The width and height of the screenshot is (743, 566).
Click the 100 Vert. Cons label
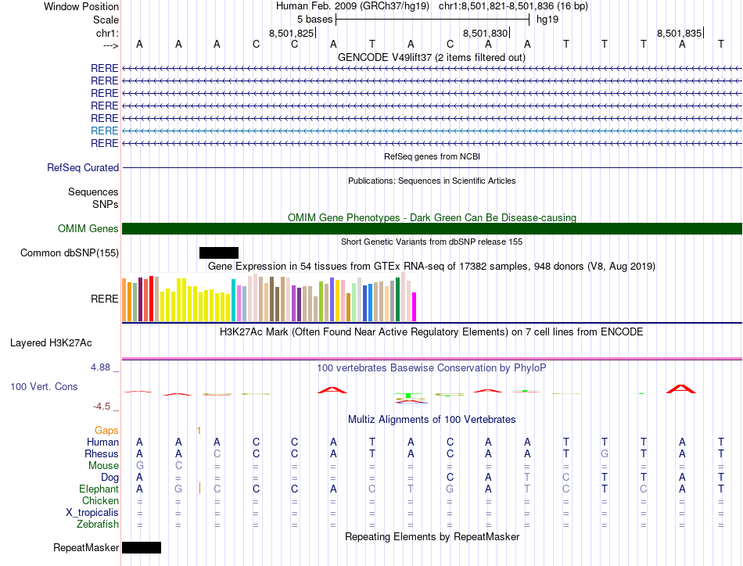point(44,386)
